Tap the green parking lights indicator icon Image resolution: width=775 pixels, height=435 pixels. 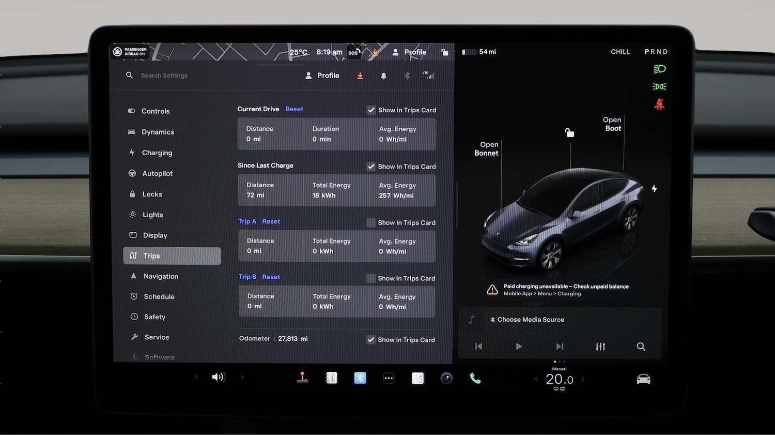(x=659, y=86)
